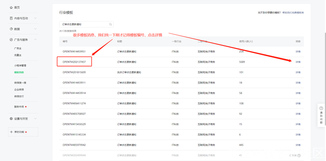This screenshot has width=326, height=161.
Task: Click the expired template code OPENTM202499944
Action: pyautogui.click(x=74, y=155)
